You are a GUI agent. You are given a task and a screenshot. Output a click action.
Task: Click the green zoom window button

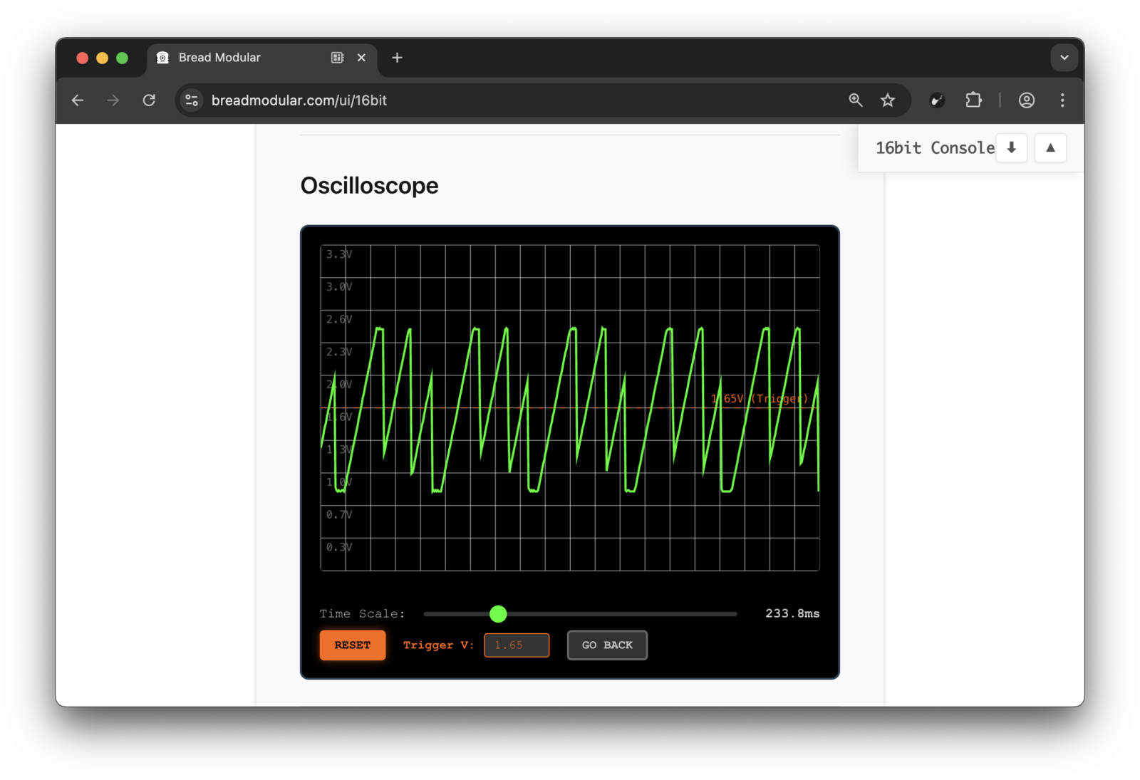coord(123,58)
